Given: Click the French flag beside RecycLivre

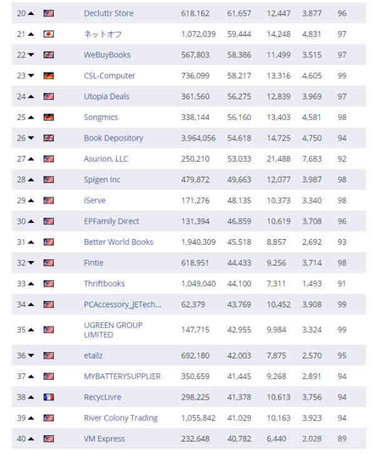Looking at the screenshot, I should pyautogui.click(x=49, y=397).
